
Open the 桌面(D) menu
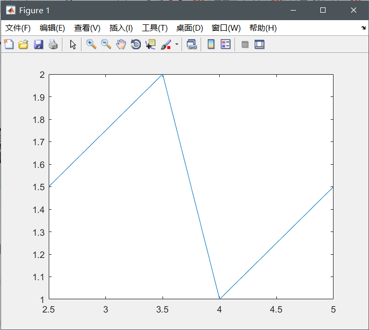tap(190, 28)
